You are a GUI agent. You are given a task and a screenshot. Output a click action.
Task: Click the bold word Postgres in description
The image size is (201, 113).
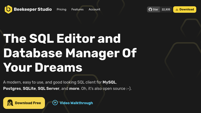pos(12,89)
